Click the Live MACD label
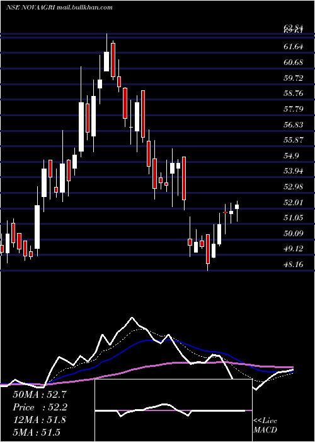Viewport: 315px width, 442px height. click(x=265, y=425)
